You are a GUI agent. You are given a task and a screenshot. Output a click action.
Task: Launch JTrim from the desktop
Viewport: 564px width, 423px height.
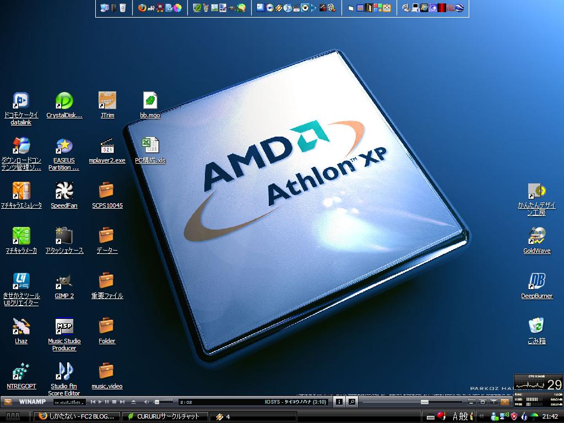coord(107,105)
